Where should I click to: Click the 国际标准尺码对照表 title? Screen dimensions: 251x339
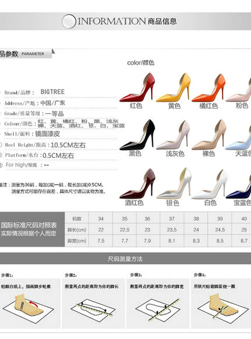(x=29, y=225)
